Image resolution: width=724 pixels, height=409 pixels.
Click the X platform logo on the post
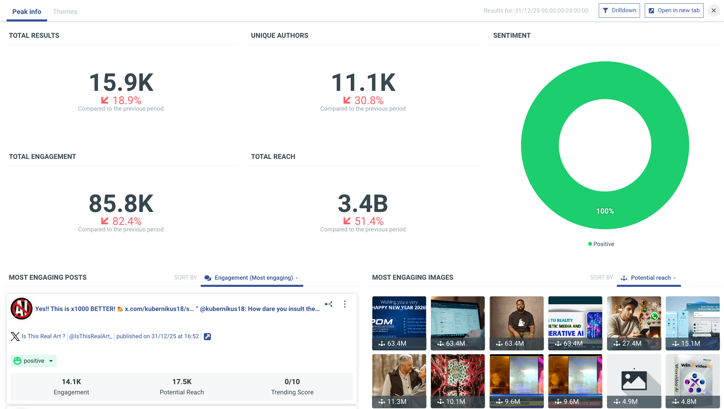click(15, 337)
